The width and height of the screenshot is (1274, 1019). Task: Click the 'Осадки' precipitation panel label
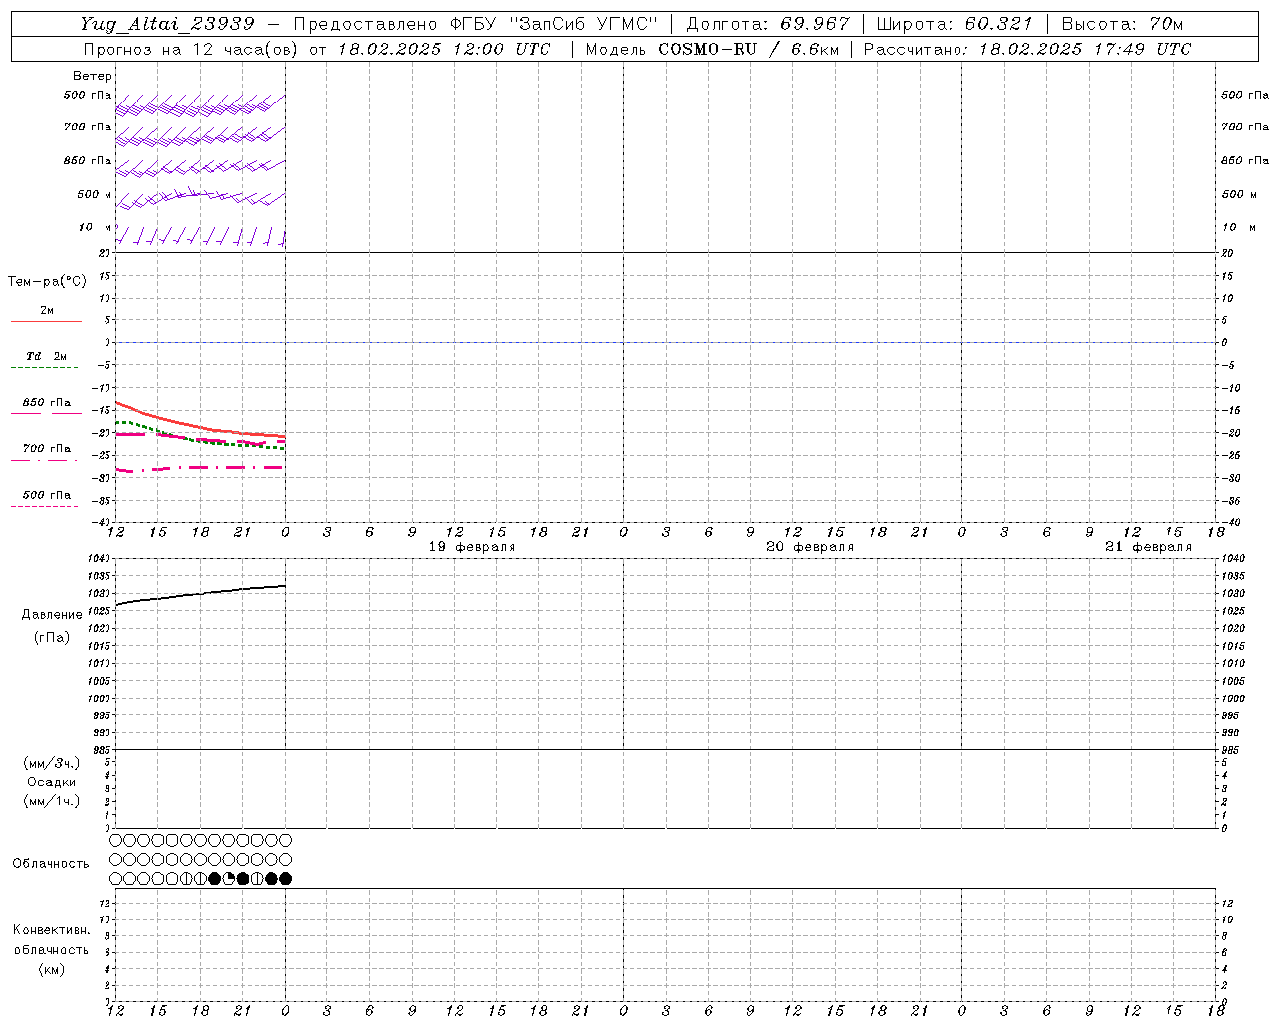(x=52, y=782)
